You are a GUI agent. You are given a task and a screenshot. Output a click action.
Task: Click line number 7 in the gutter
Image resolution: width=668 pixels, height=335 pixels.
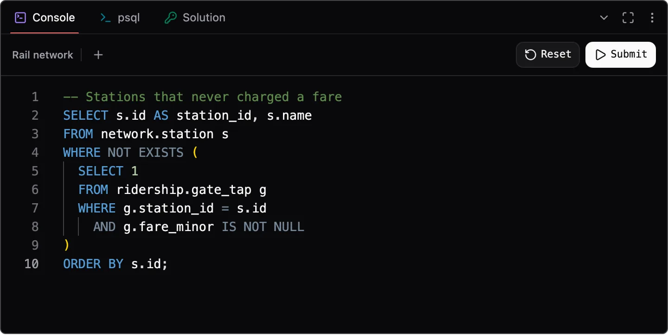pos(35,208)
